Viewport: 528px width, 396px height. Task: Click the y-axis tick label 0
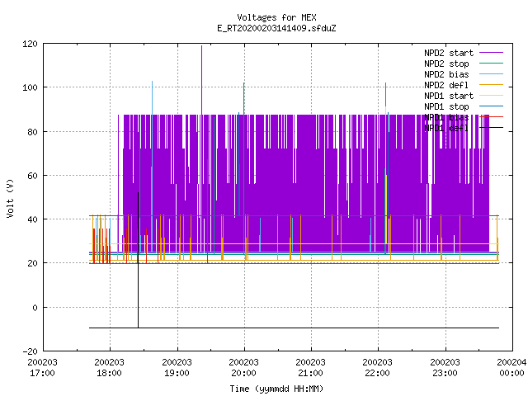(35, 308)
